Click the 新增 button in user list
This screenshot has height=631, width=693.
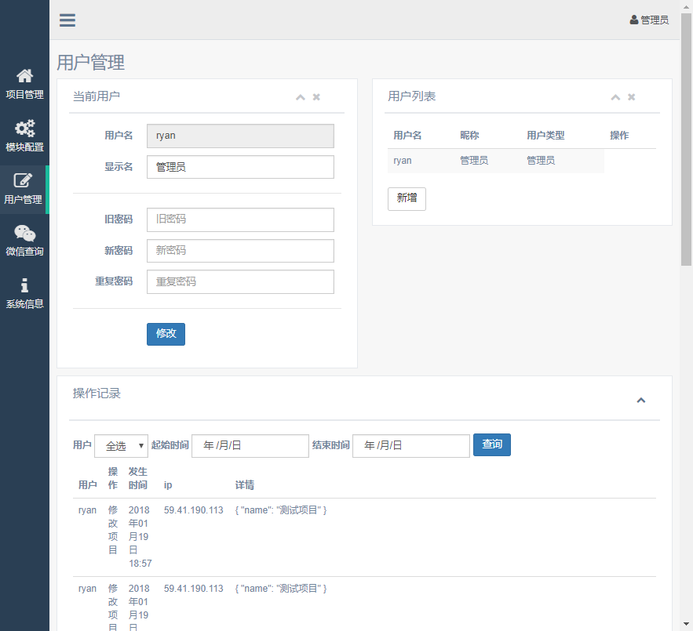(407, 198)
